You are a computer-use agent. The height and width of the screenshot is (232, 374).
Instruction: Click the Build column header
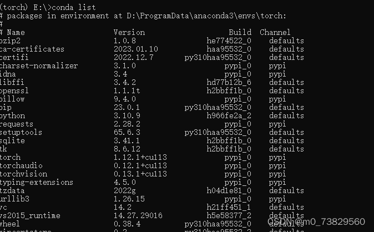(240, 32)
